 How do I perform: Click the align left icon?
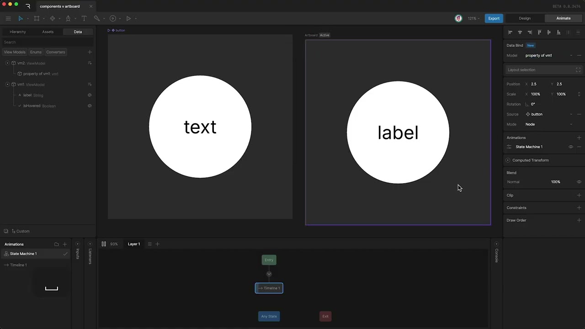pos(510,32)
